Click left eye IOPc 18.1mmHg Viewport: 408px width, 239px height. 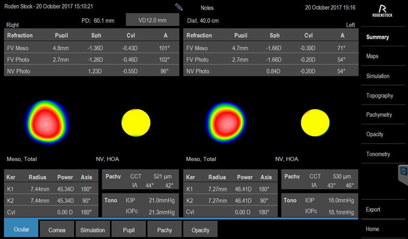tap(341, 213)
